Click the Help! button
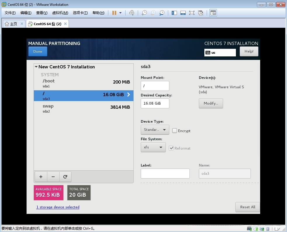This screenshot has width=287, height=232. coord(249,51)
